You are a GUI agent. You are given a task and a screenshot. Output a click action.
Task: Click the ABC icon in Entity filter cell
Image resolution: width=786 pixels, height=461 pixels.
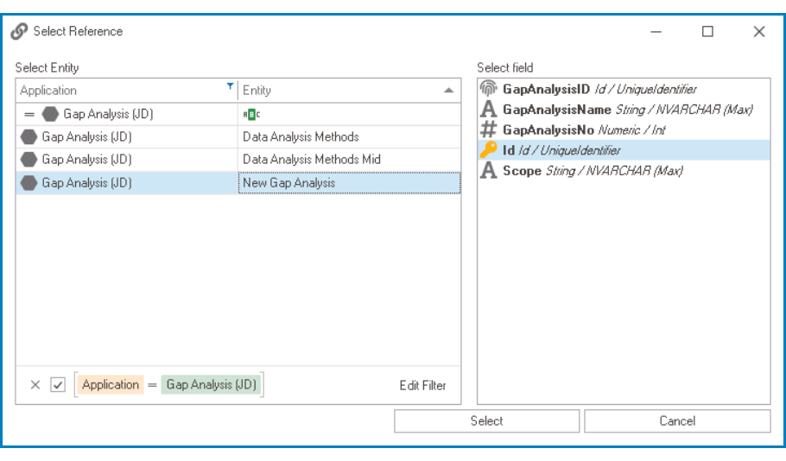(251, 114)
